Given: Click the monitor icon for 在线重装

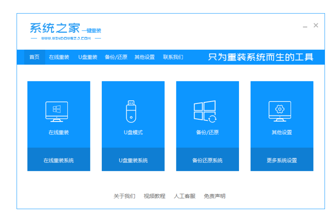Looking at the screenshot, I should (57, 111).
